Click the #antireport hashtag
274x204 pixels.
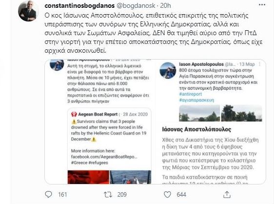coord(191,94)
